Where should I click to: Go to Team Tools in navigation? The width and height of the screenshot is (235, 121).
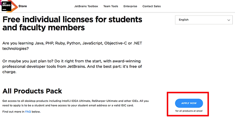tap(111, 6)
